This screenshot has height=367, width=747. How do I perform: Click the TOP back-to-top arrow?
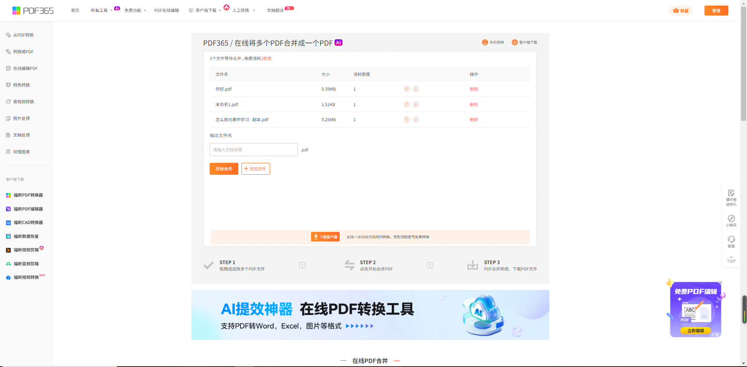[731, 259]
